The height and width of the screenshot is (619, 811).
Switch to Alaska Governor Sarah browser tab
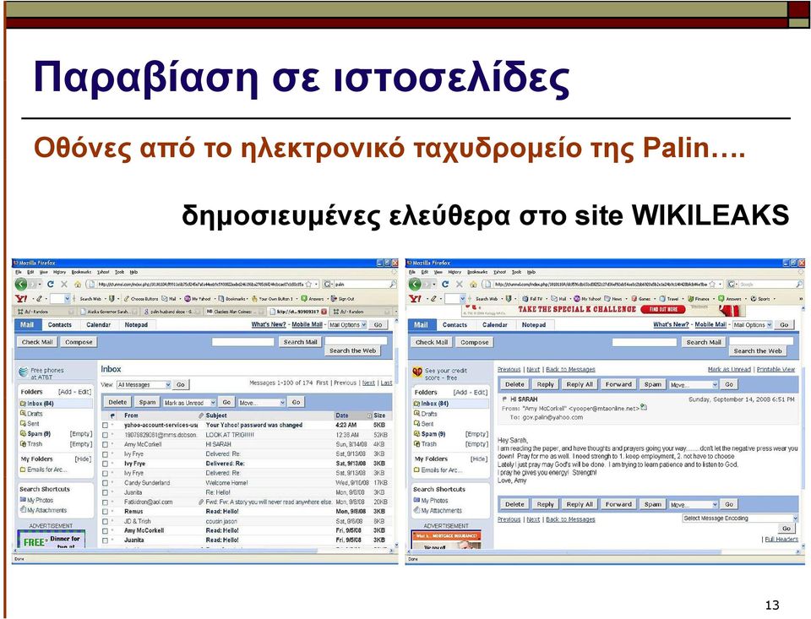[x=108, y=312]
